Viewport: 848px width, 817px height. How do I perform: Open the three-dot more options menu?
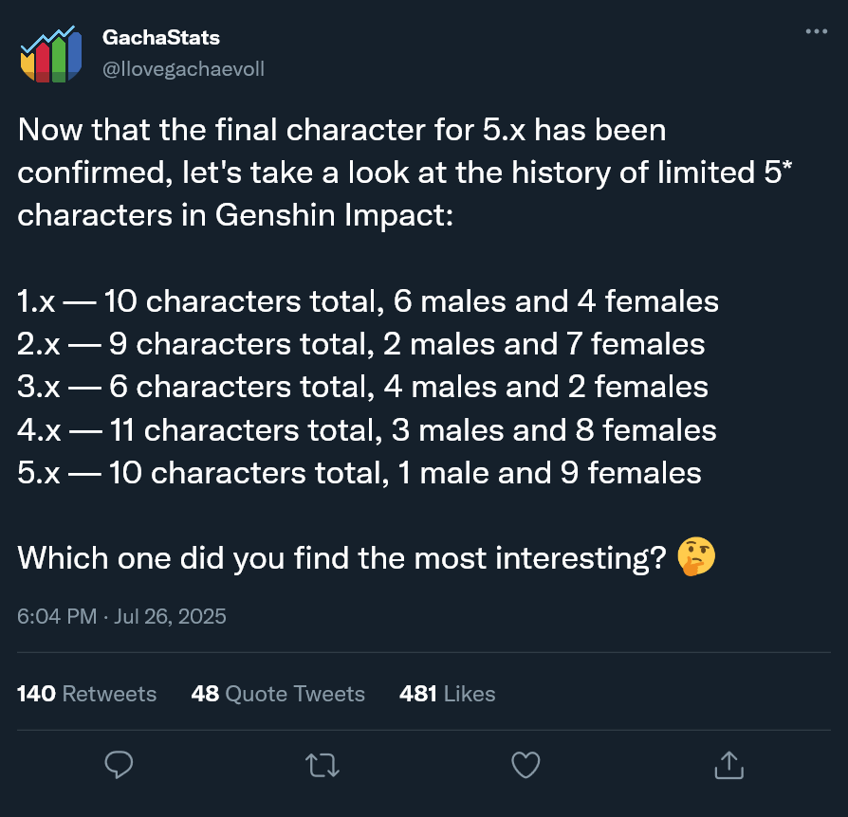click(816, 31)
